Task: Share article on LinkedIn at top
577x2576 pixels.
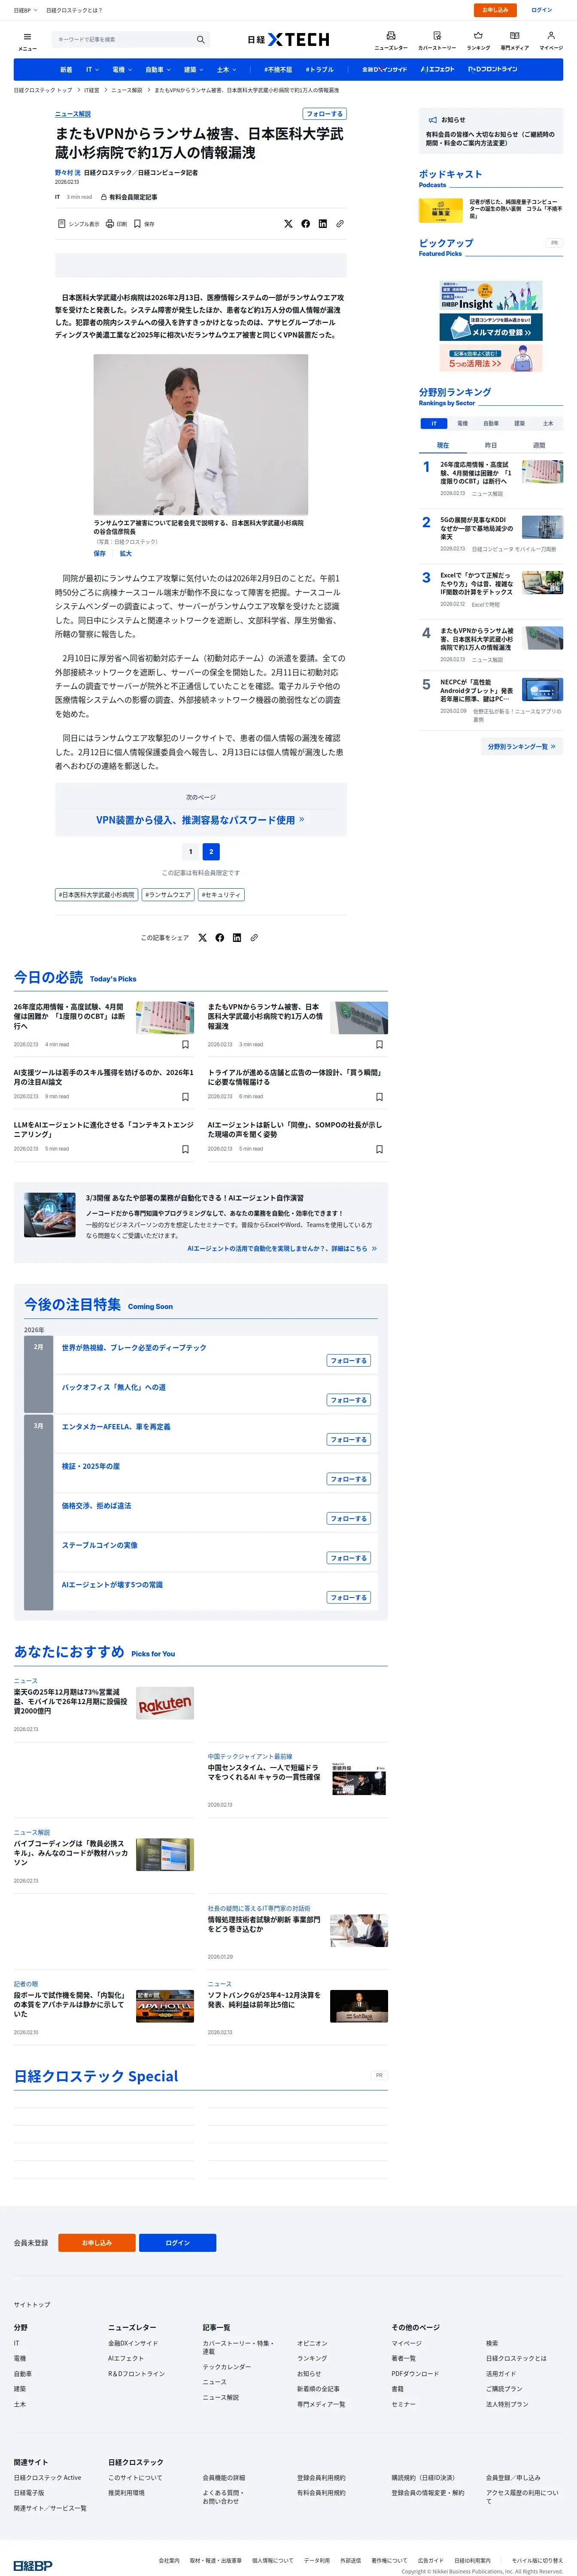Action: click(322, 224)
